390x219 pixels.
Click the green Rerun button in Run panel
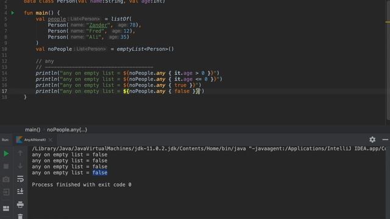point(6,154)
